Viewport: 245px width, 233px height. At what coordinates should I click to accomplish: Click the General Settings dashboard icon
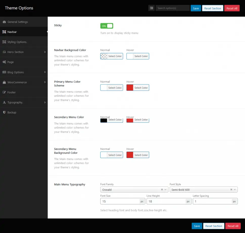[4, 22]
